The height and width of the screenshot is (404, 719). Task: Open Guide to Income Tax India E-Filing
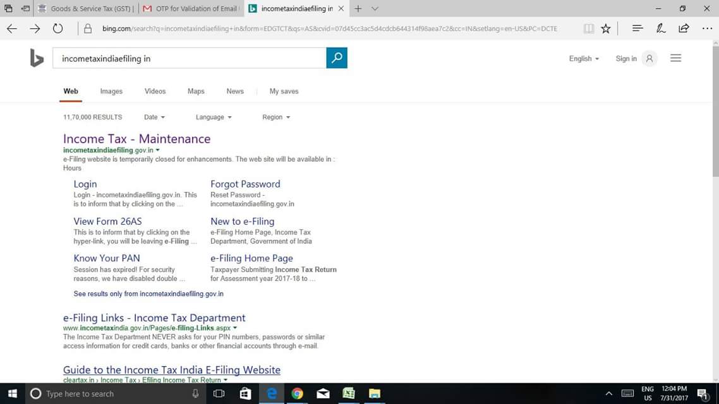click(171, 370)
